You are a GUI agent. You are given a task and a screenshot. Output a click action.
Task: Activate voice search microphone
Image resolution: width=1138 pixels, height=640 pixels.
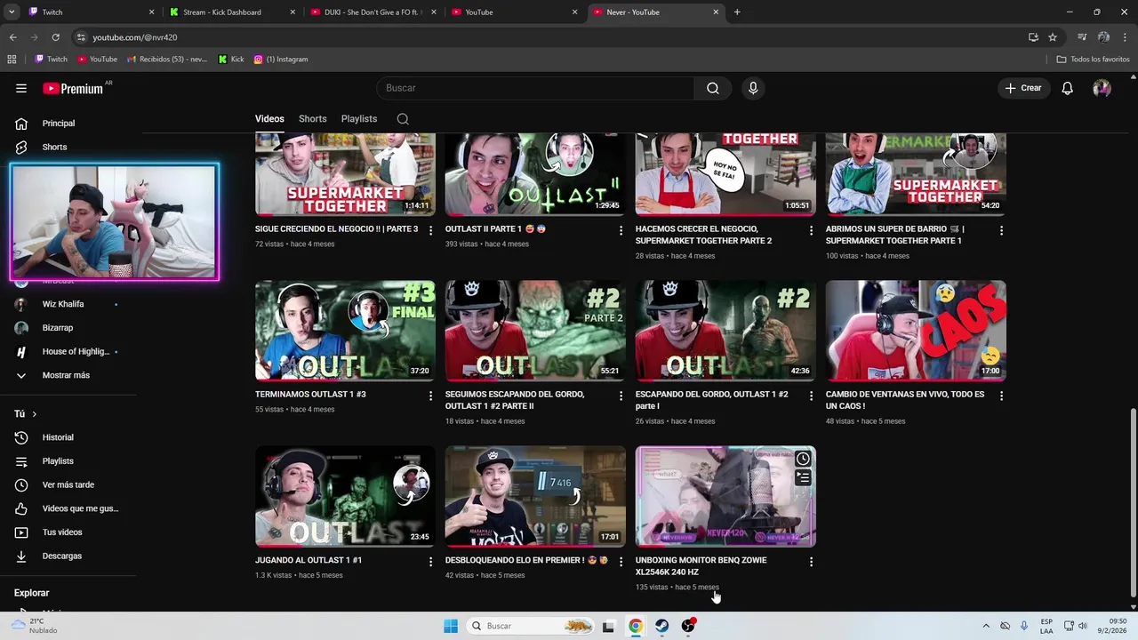tap(753, 88)
